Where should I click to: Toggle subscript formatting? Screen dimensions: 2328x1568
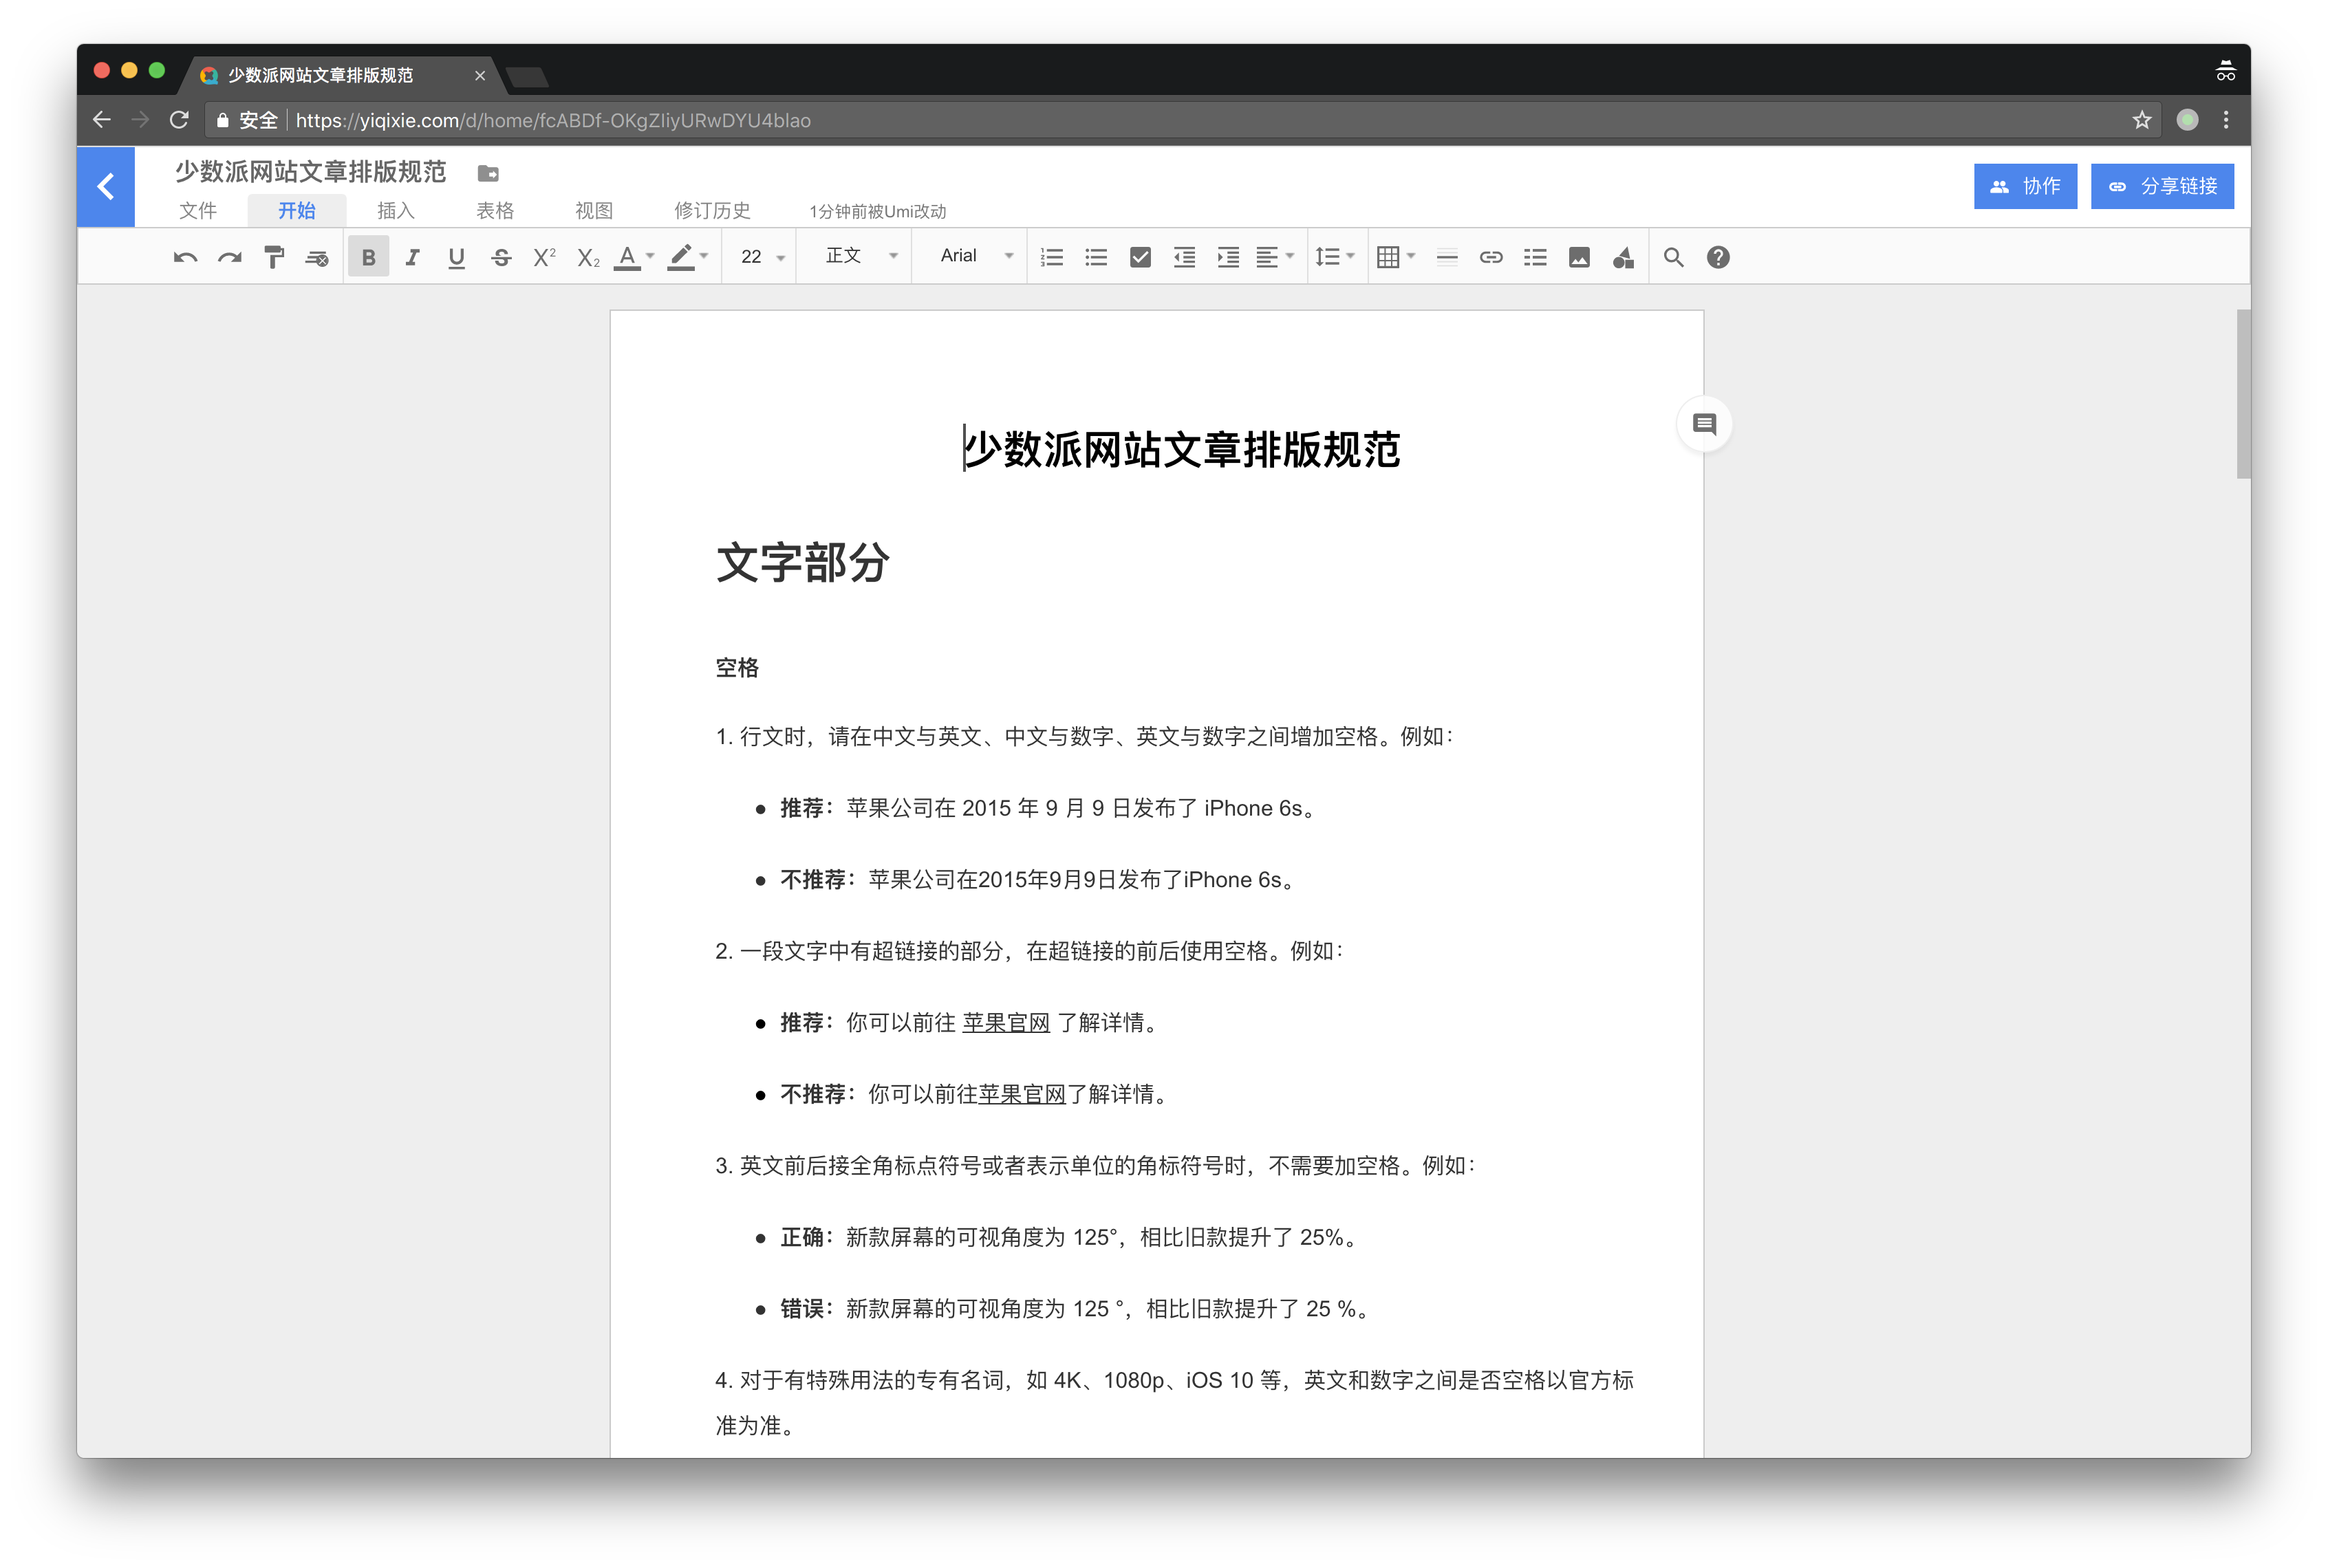tap(588, 257)
